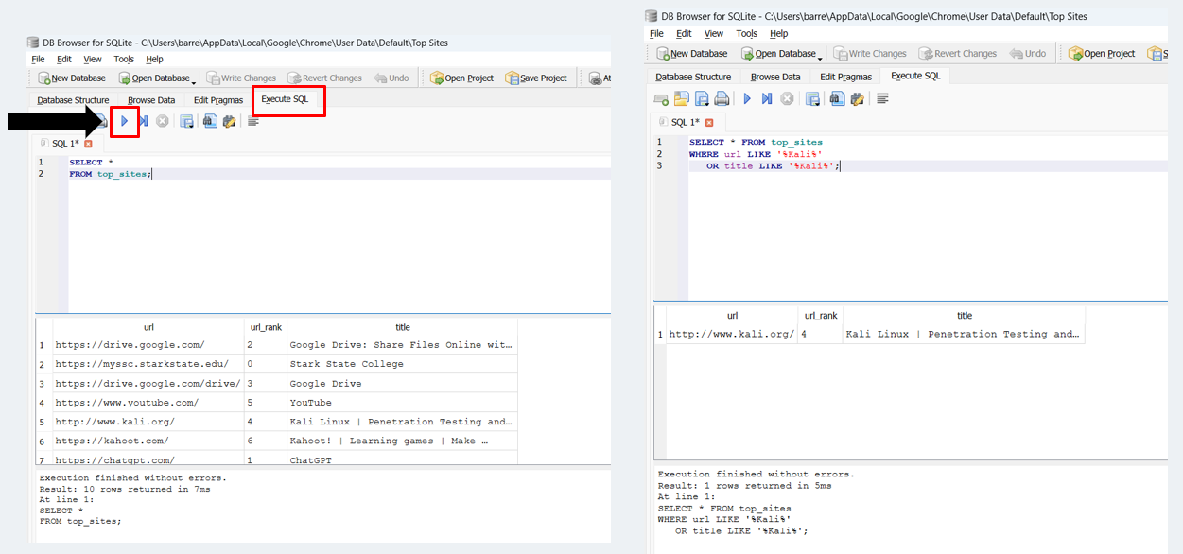Click the url_rank column header in left results
Screen dimensions: 1183x554
coord(264,327)
